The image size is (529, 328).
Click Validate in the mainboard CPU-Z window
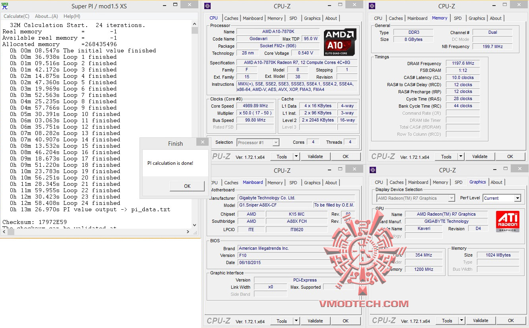pyautogui.click(x=315, y=321)
